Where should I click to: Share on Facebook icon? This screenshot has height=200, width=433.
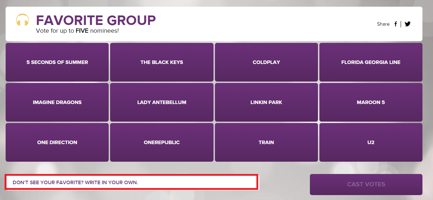(x=395, y=24)
